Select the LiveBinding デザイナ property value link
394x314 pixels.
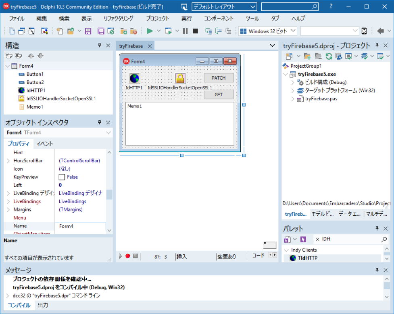click(x=80, y=193)
